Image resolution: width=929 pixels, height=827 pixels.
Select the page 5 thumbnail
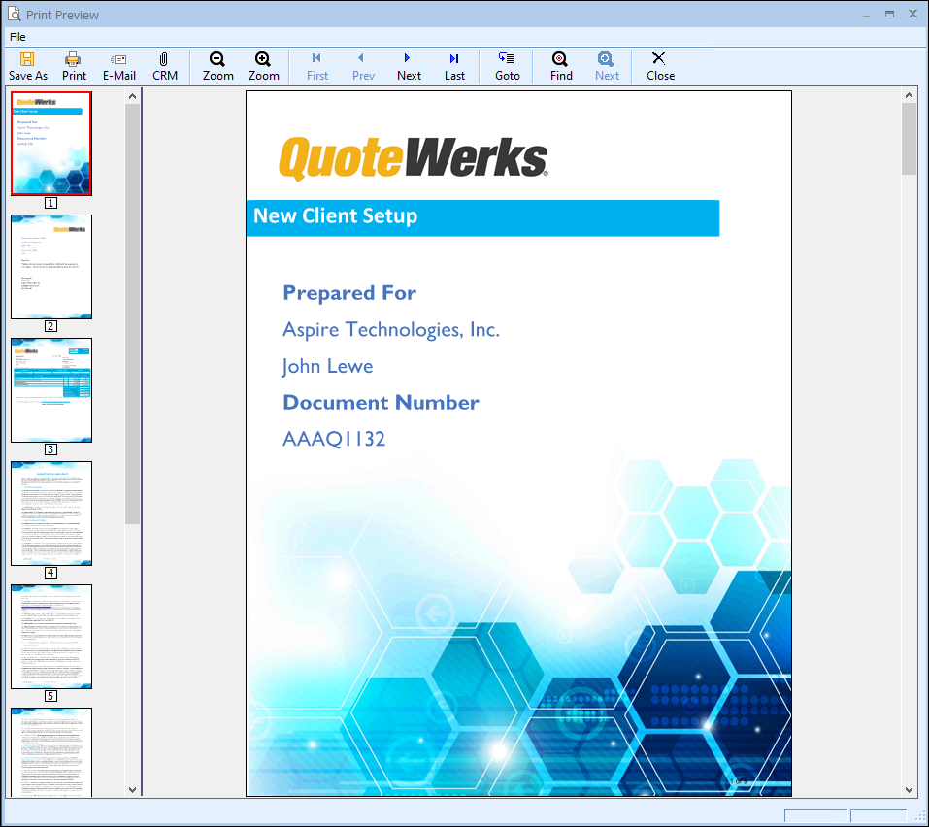51,637
